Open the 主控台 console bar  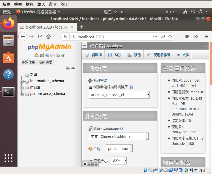tap(90, 164)
